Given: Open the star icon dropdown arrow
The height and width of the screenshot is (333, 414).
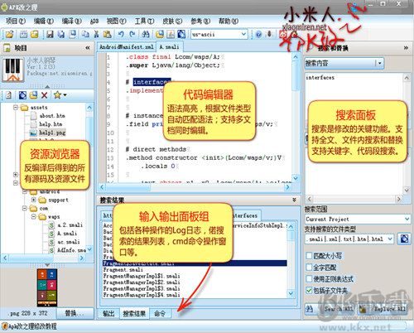Looking at the screenshot, I should [x=65, y=95].
